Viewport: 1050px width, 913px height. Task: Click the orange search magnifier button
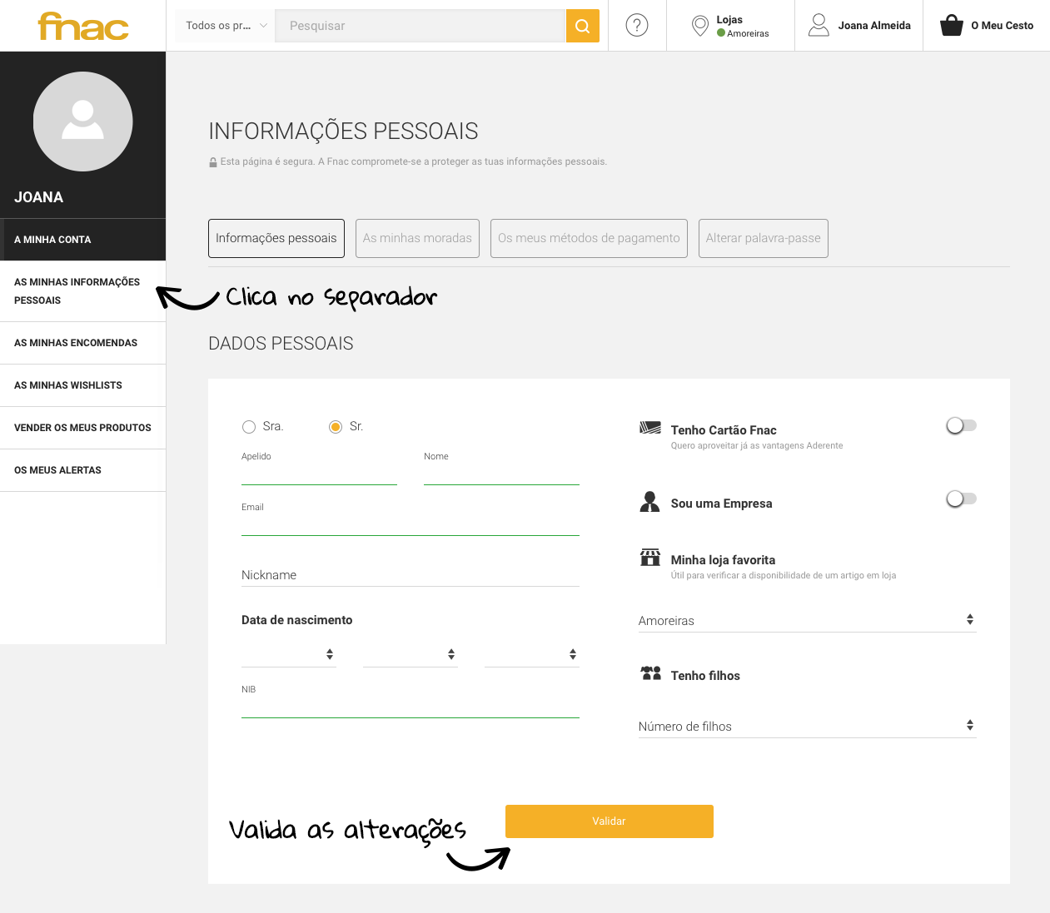click(583, 26)
